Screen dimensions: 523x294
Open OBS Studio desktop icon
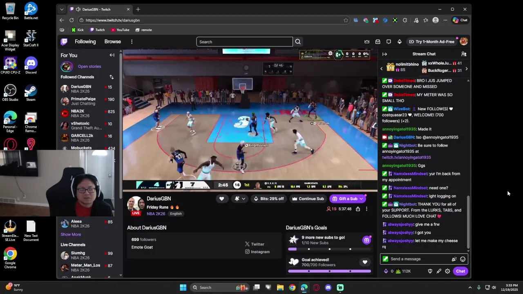tap(10, 93)
